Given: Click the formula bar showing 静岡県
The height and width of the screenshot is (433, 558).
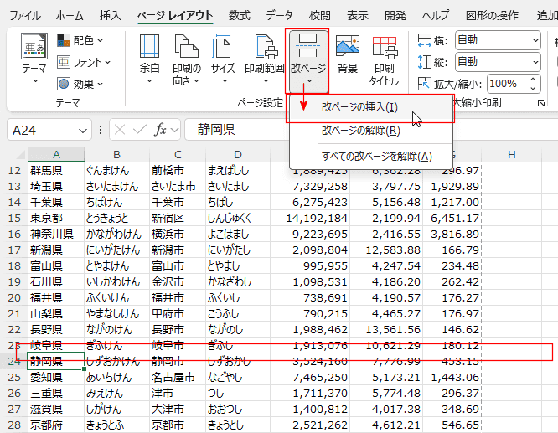Looking at the screenshot, I should pos(369,129).
